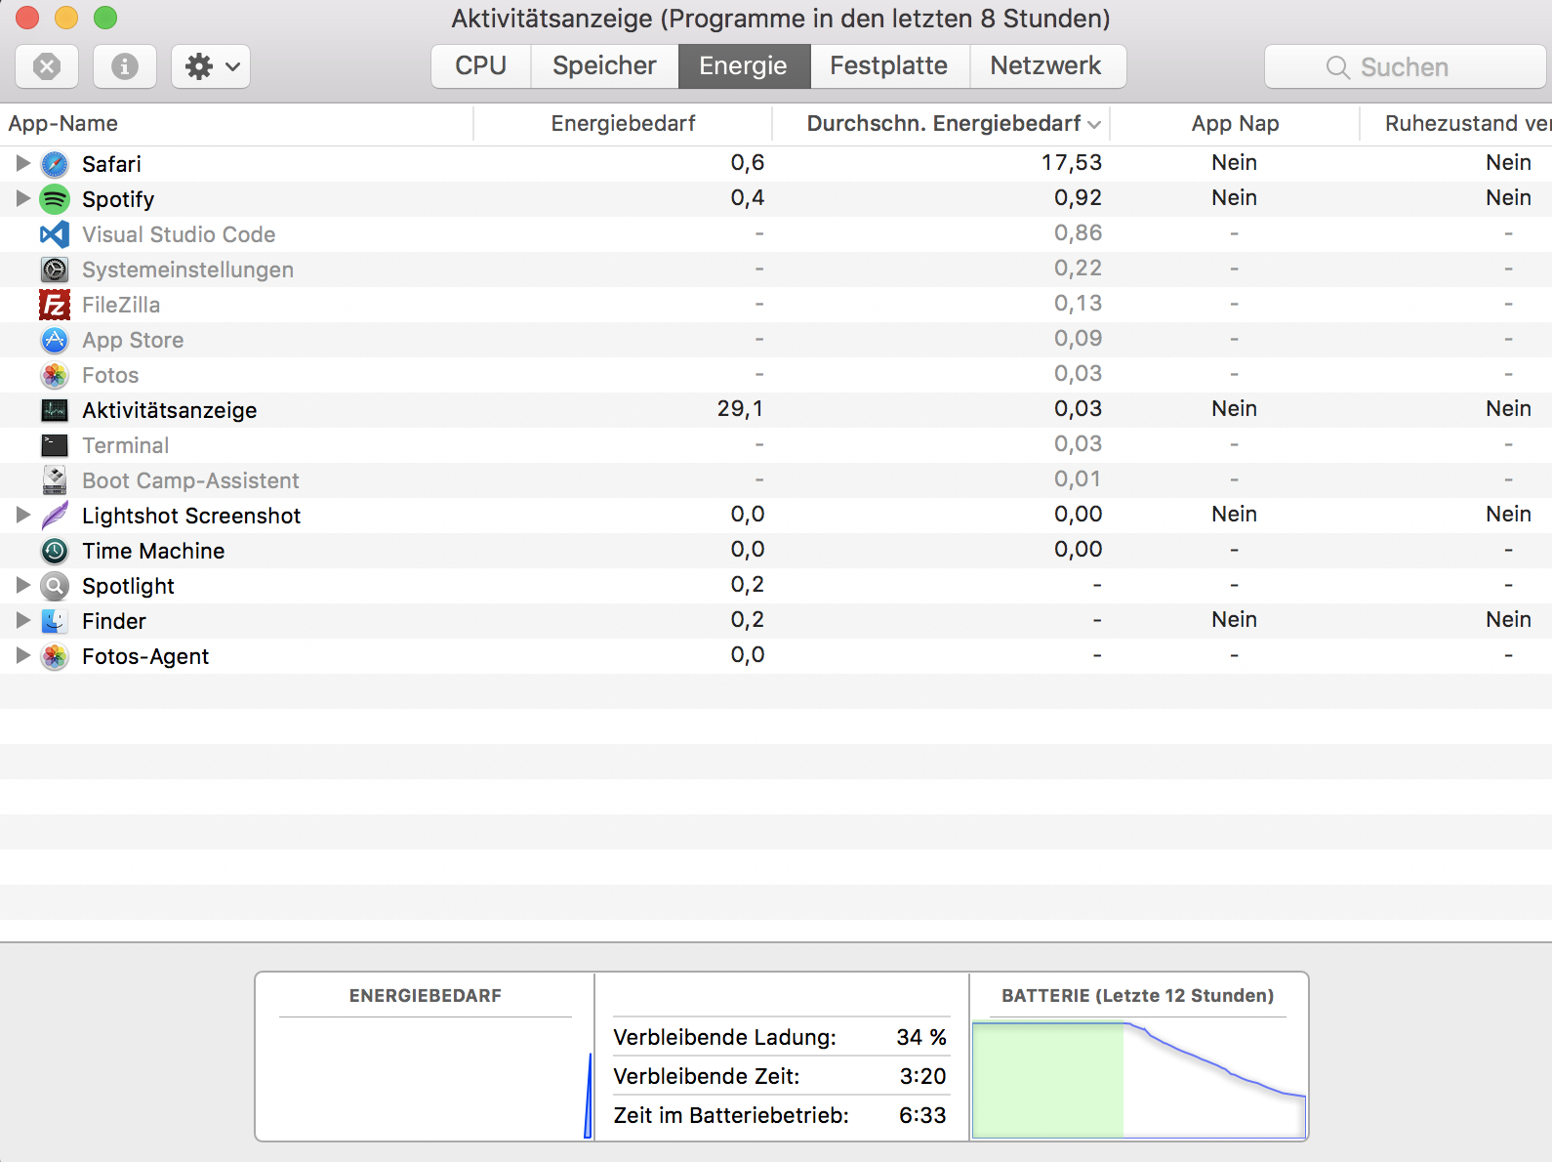Click the Time Machine clock icon

coord(55,551)
